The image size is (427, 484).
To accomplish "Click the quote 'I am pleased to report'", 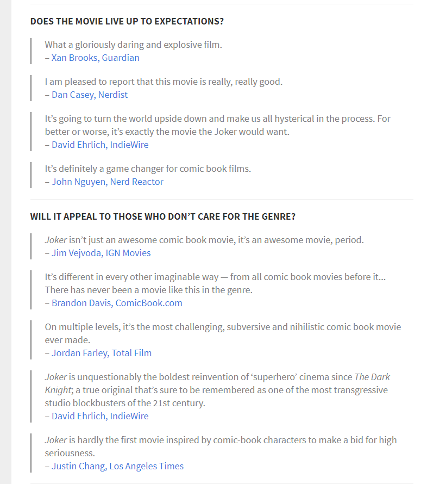I will point(164,82).
